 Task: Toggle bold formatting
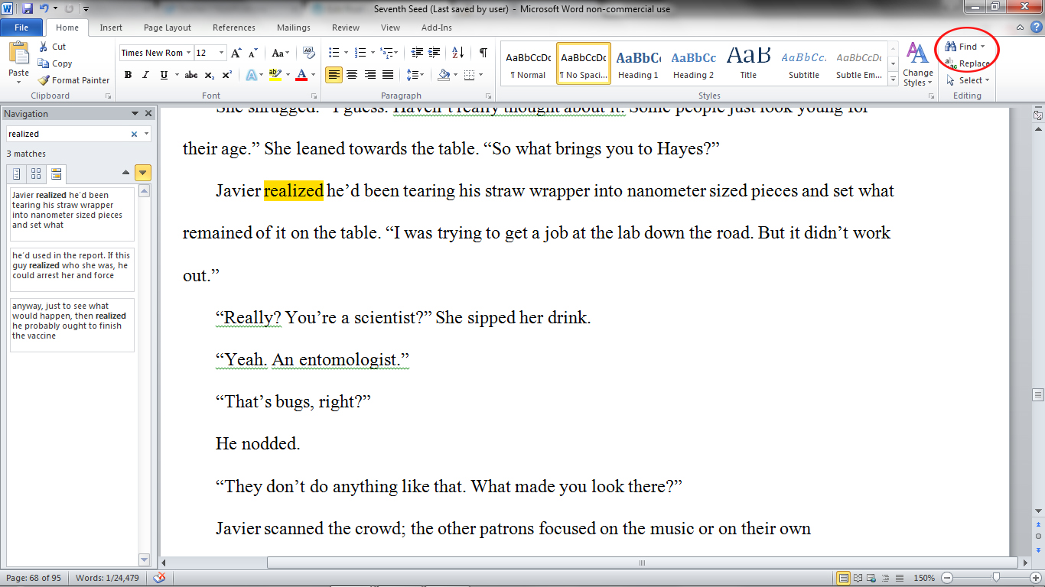click(128, 75)
